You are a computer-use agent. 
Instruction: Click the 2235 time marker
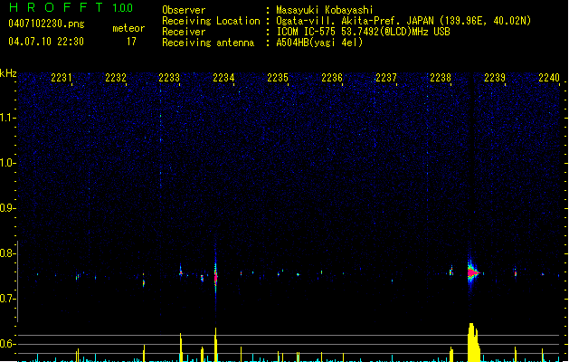[x=277, y=78]
